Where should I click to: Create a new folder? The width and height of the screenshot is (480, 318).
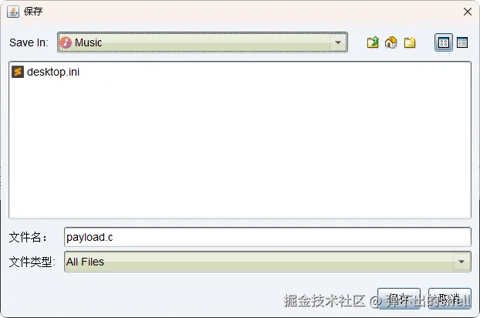coord(410,42)
